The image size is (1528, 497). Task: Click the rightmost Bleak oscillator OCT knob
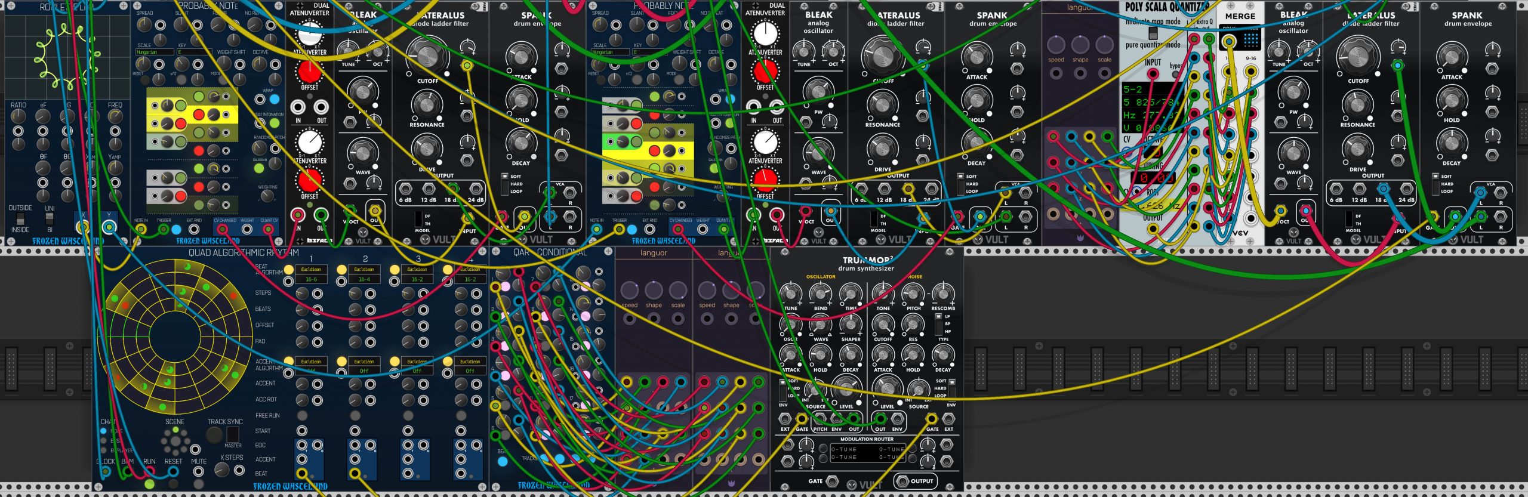coord(1308,51)
